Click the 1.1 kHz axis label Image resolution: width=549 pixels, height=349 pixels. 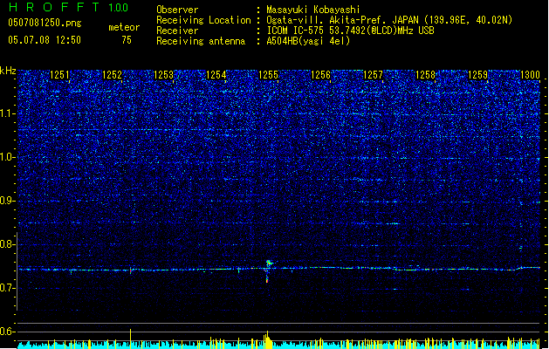(x=8, y=113)
